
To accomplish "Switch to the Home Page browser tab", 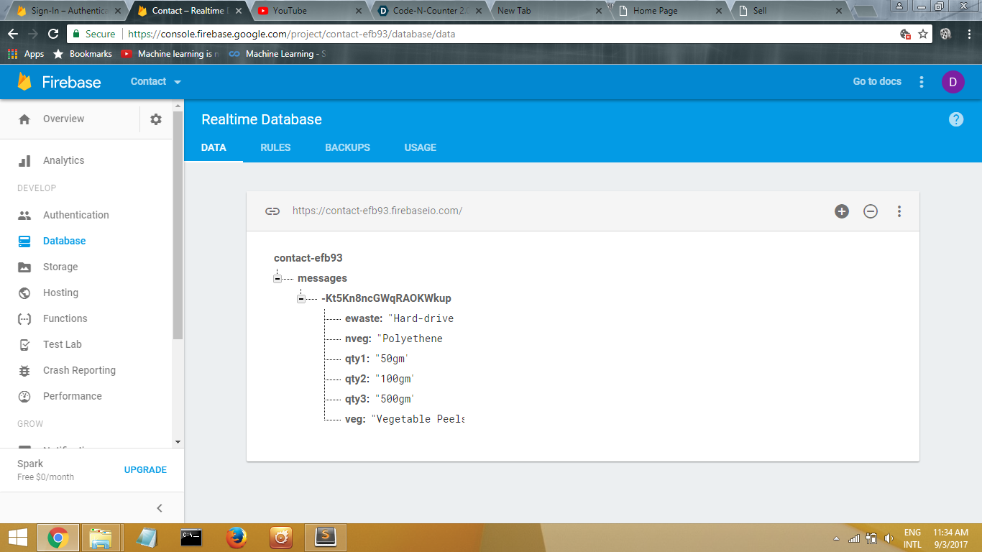I will (x=671, y=11).
